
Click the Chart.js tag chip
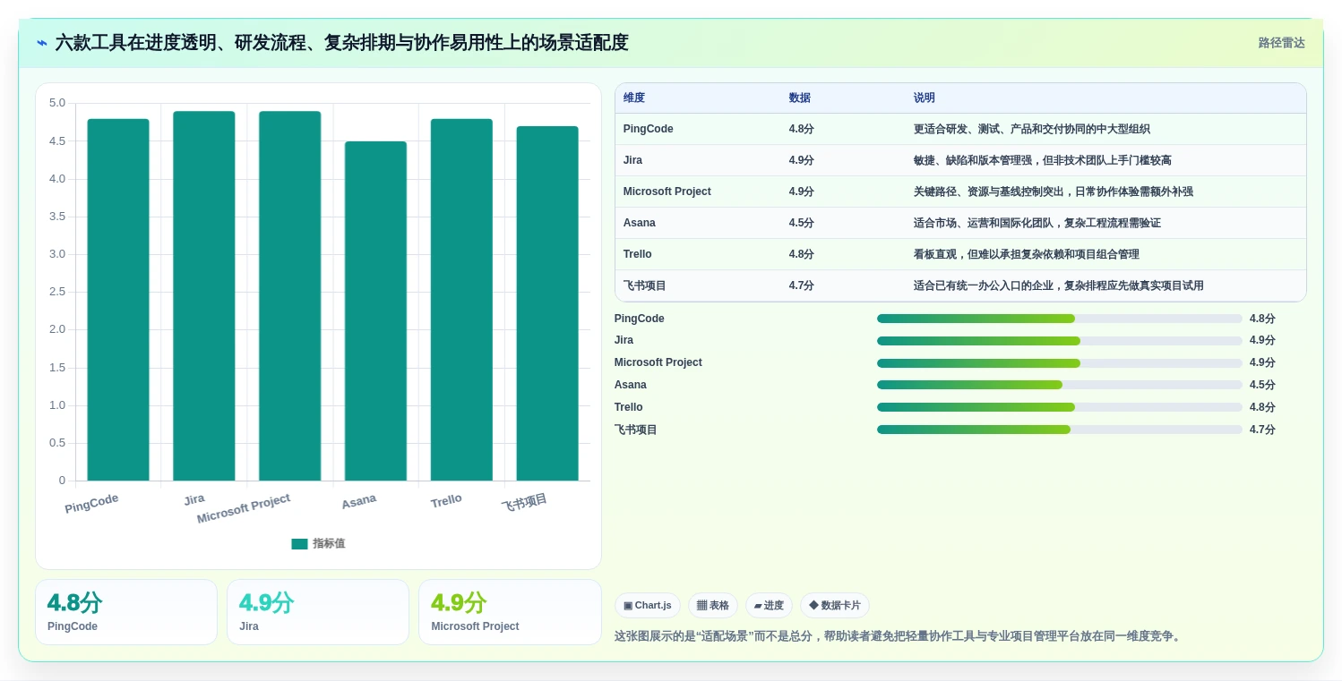click(x=648, y=606)
